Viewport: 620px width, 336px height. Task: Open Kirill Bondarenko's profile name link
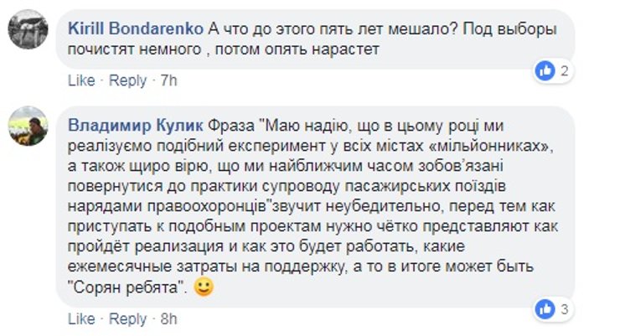(x=134, y=28)
